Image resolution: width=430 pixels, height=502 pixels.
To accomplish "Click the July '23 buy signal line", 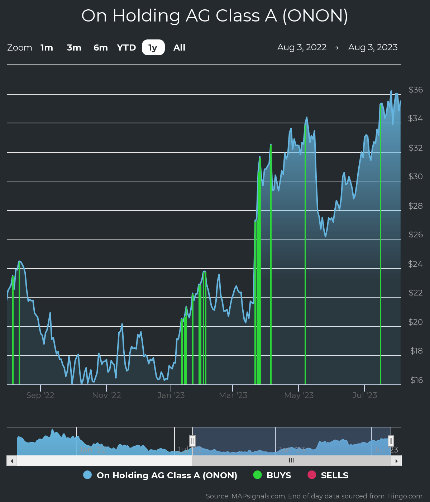I will pyautogui.click(x=381, y=245).
